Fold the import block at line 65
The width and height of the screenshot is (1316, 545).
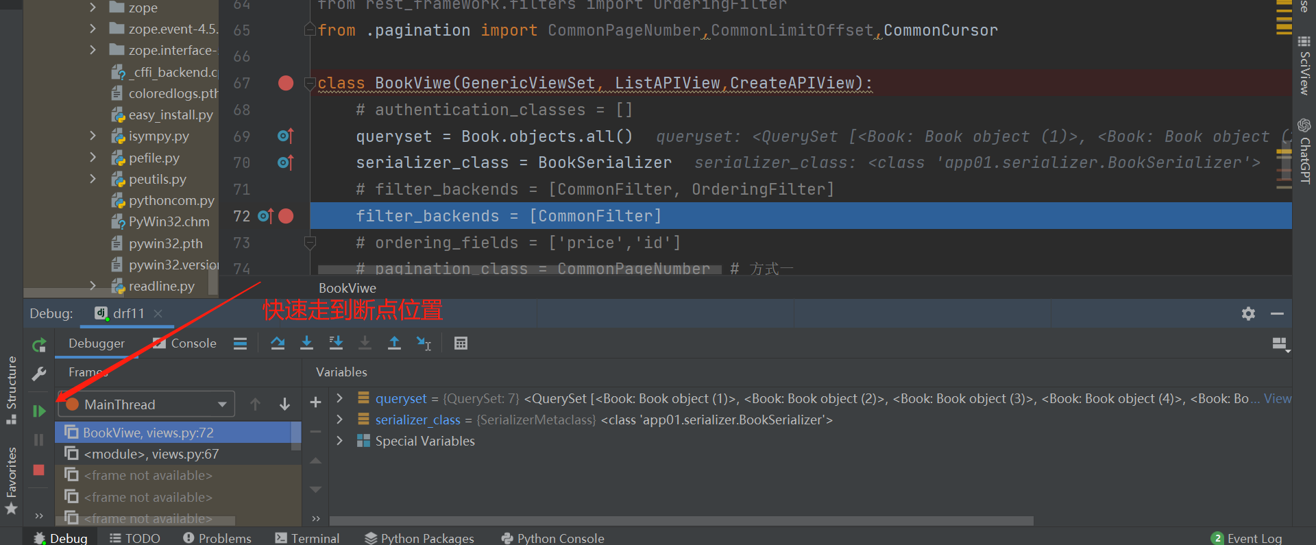[x=310, y=30]
